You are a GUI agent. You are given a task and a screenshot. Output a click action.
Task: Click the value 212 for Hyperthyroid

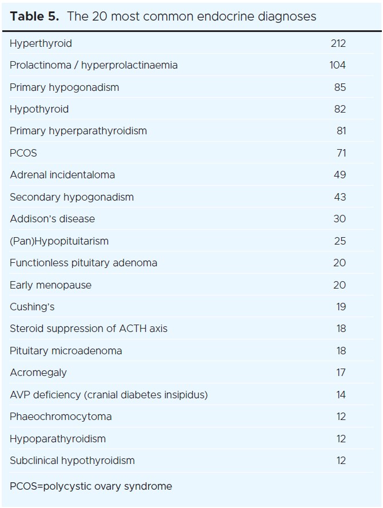tap(338, 43)
